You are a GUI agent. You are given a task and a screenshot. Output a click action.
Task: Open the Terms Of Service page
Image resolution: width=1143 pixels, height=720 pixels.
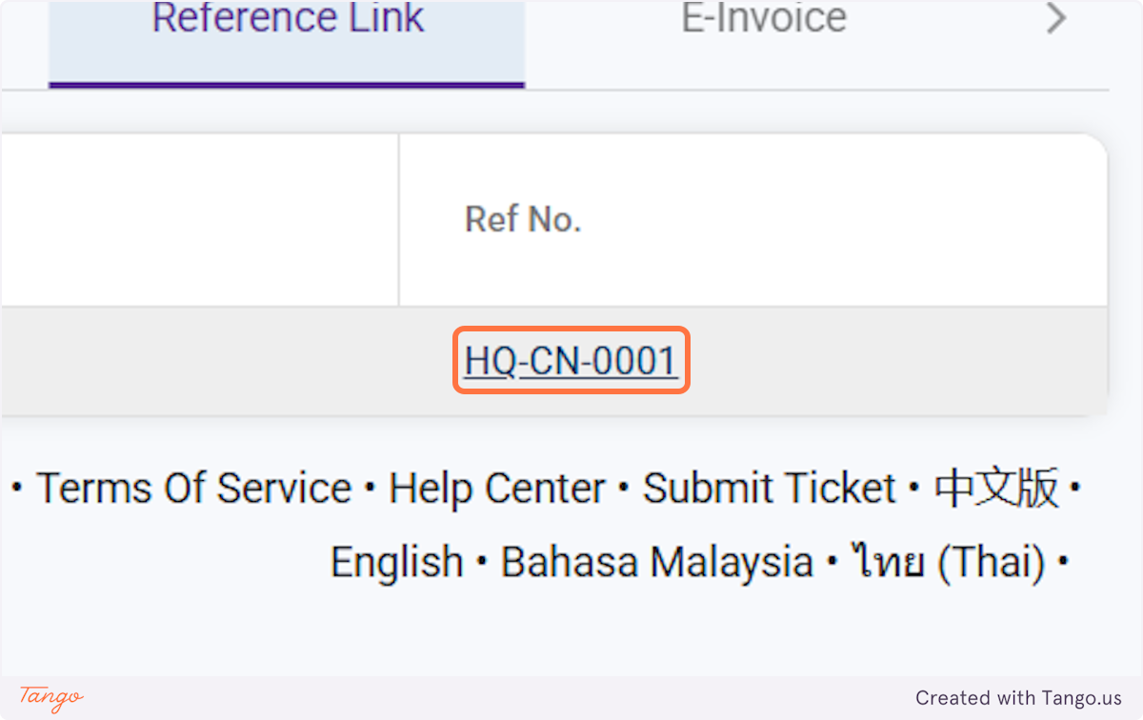point(192,488)
